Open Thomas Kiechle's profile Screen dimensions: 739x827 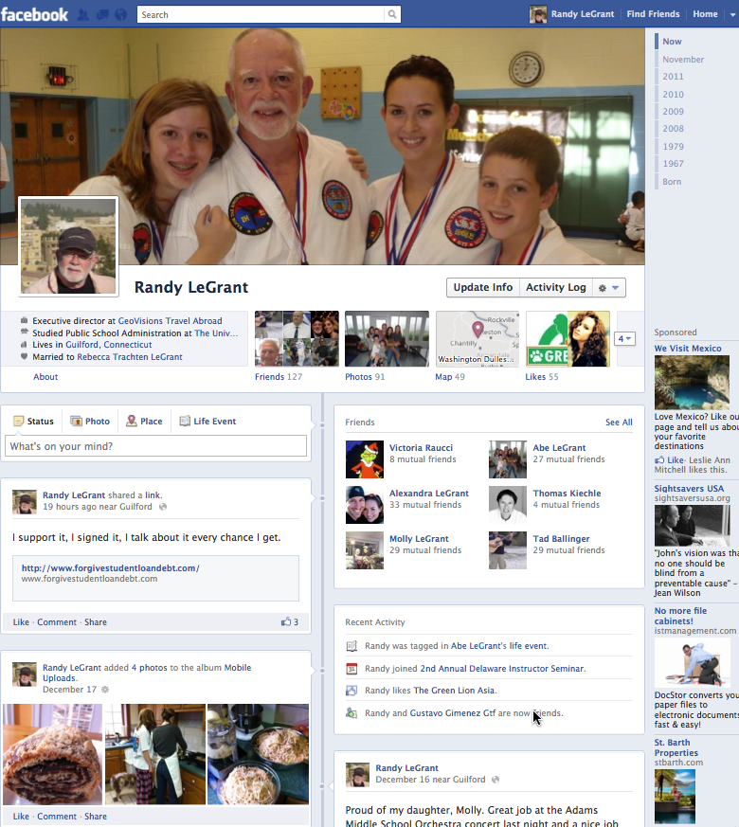click(x=567, y=494)
